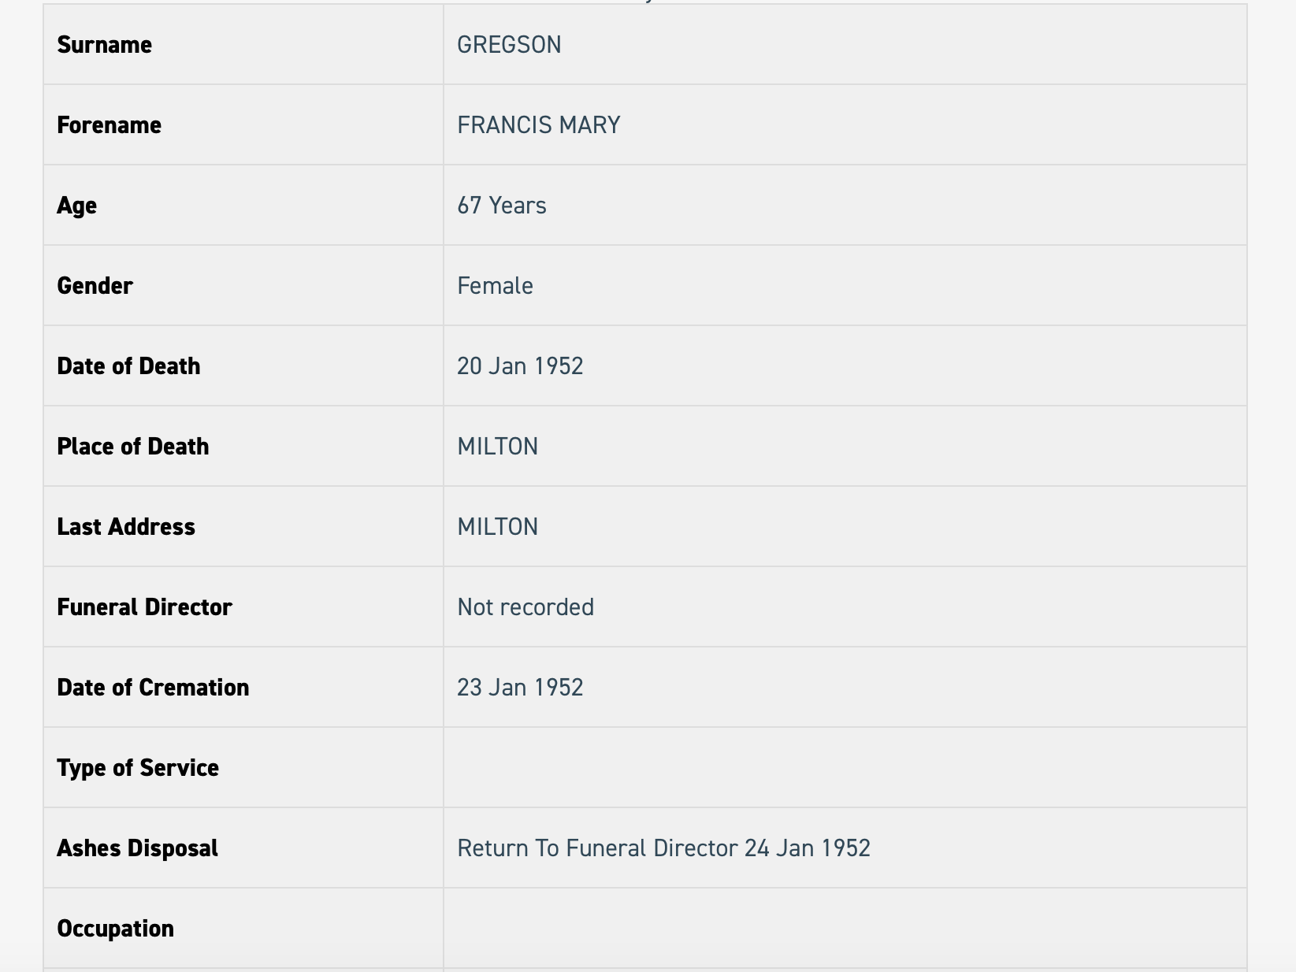
Task: Click the 67 Years age value
Action: pyautogui.click(x=502, y=206)
